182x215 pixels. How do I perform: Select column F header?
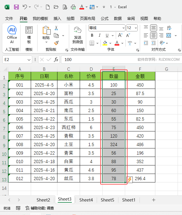(x=140, y=69)
